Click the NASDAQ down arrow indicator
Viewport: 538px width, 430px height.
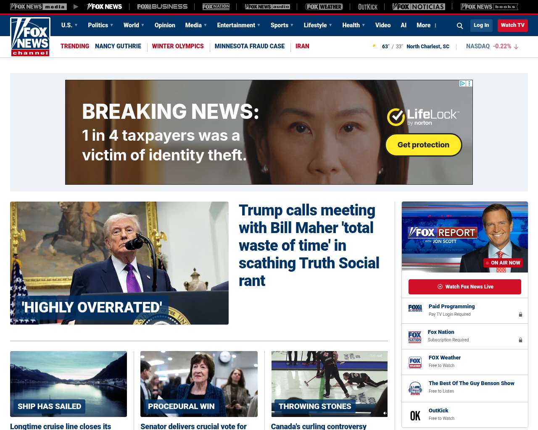point(516,47)
